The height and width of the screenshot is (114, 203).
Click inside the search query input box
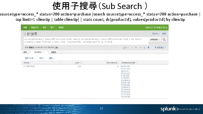86,41
